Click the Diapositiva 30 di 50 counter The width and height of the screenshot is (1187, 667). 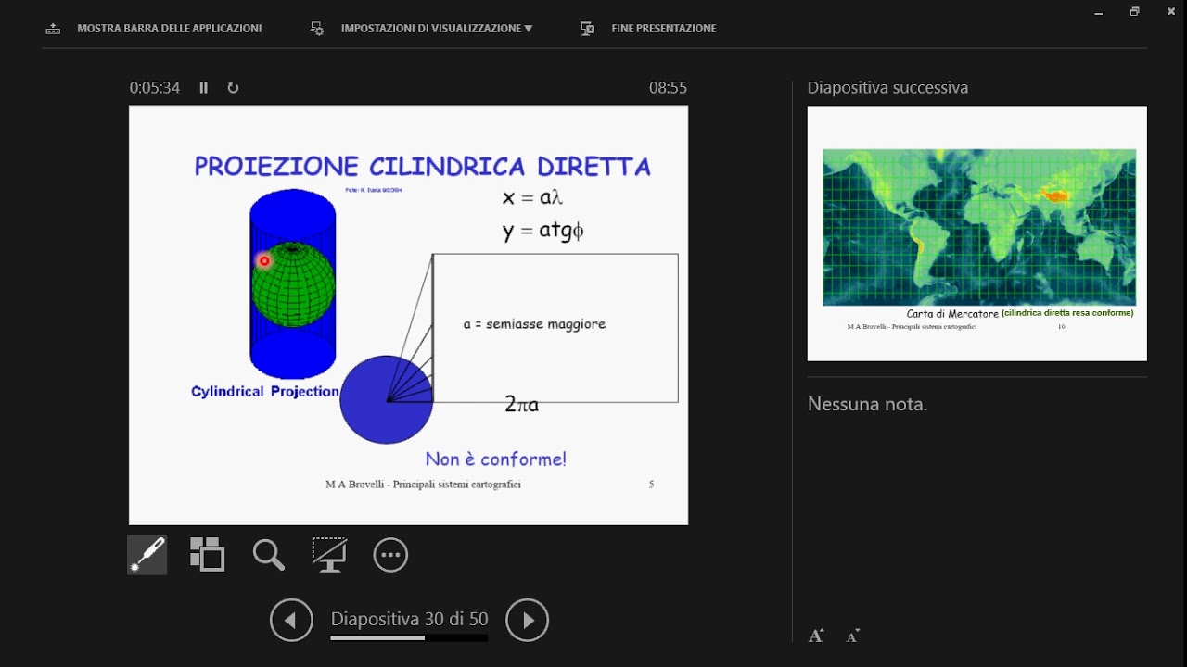(409, 619)
